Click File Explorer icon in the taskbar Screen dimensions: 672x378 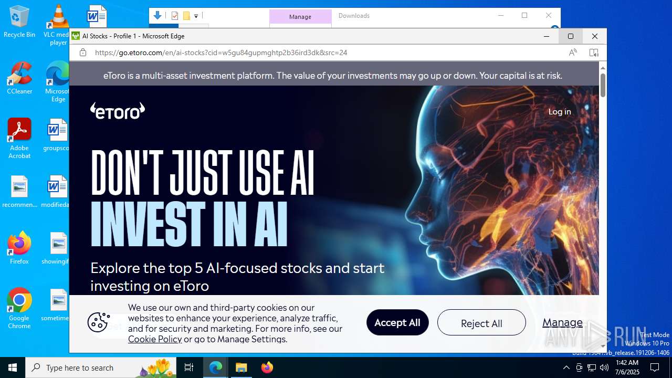[241, 367]
